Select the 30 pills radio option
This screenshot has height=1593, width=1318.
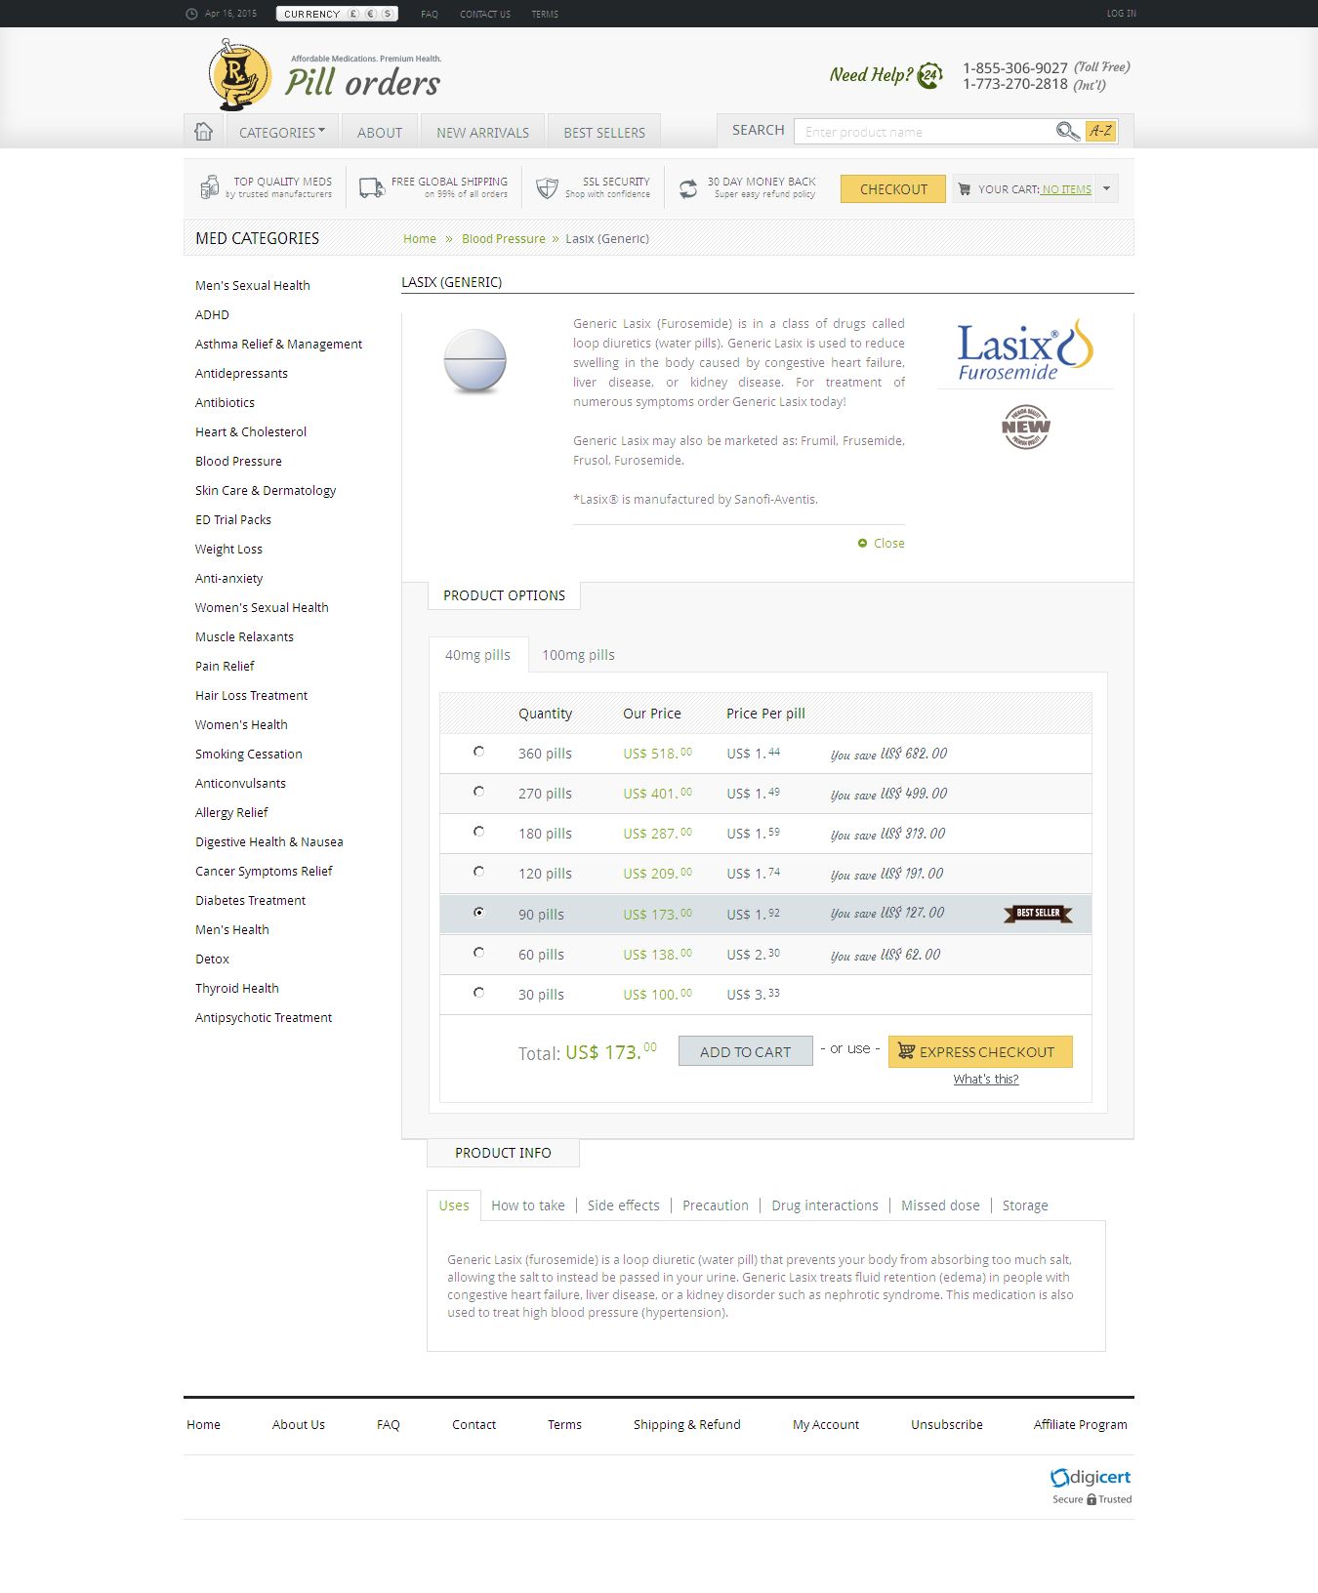(x=478, y=993)
